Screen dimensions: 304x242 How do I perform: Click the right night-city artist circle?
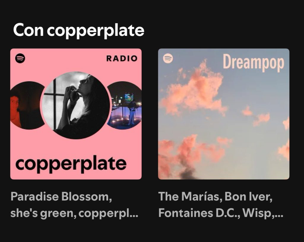click(x=125, y=105)
